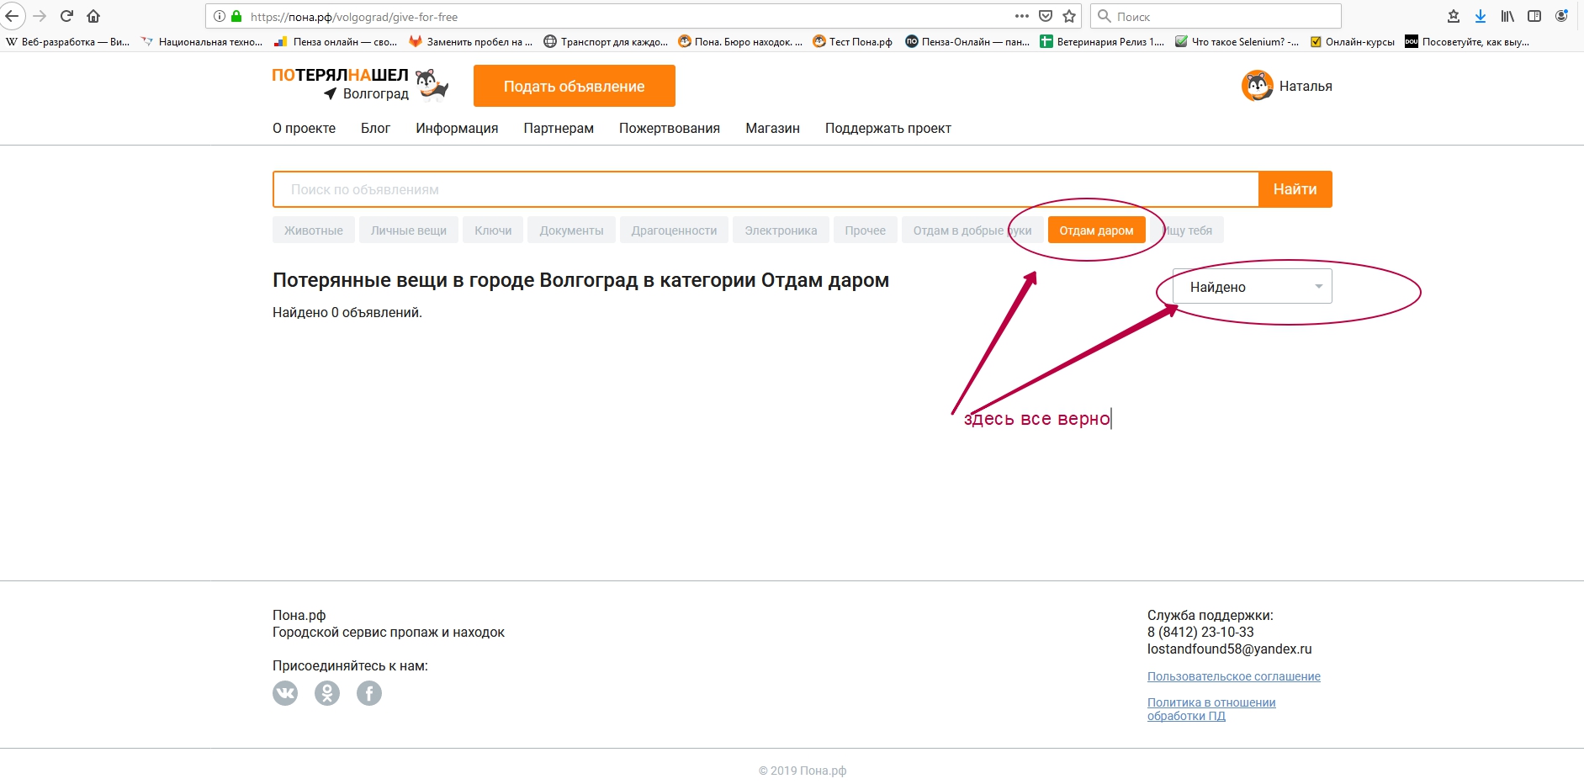Reload the page with the refresh icon
The height and width of the screenshot is (784, 1584).
pyautogui.click(x=67, y=16)
